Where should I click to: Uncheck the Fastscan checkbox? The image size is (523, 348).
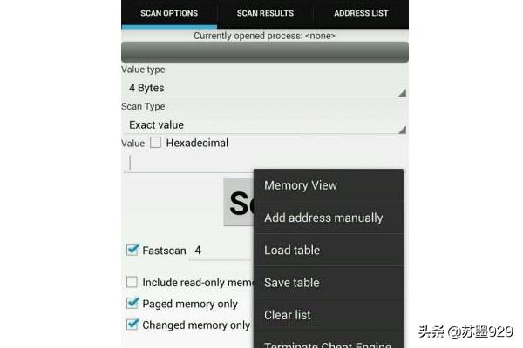pos(132,251)
